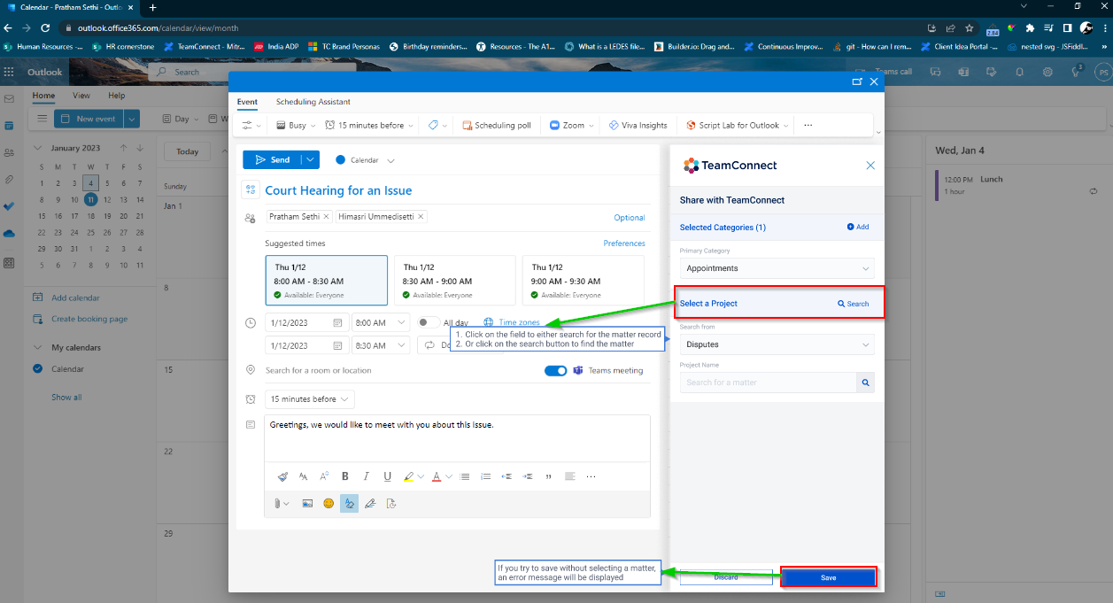Select the 8:30 AM - 9:00 AM suggested time
Image resolution: width=1113 pixels, height=603 pixels.
point(454,280)
